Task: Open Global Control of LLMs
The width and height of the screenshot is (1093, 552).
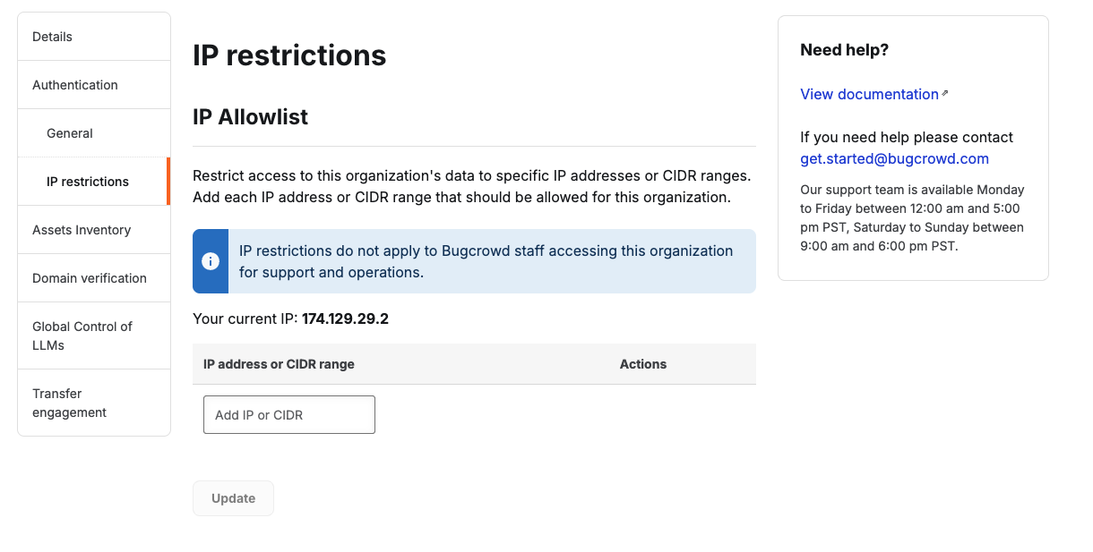Action: (94, 335)
